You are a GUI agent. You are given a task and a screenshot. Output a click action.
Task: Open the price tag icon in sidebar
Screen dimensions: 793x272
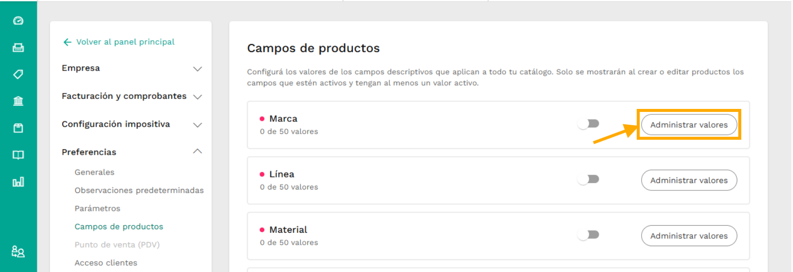(x=18, y=75)
